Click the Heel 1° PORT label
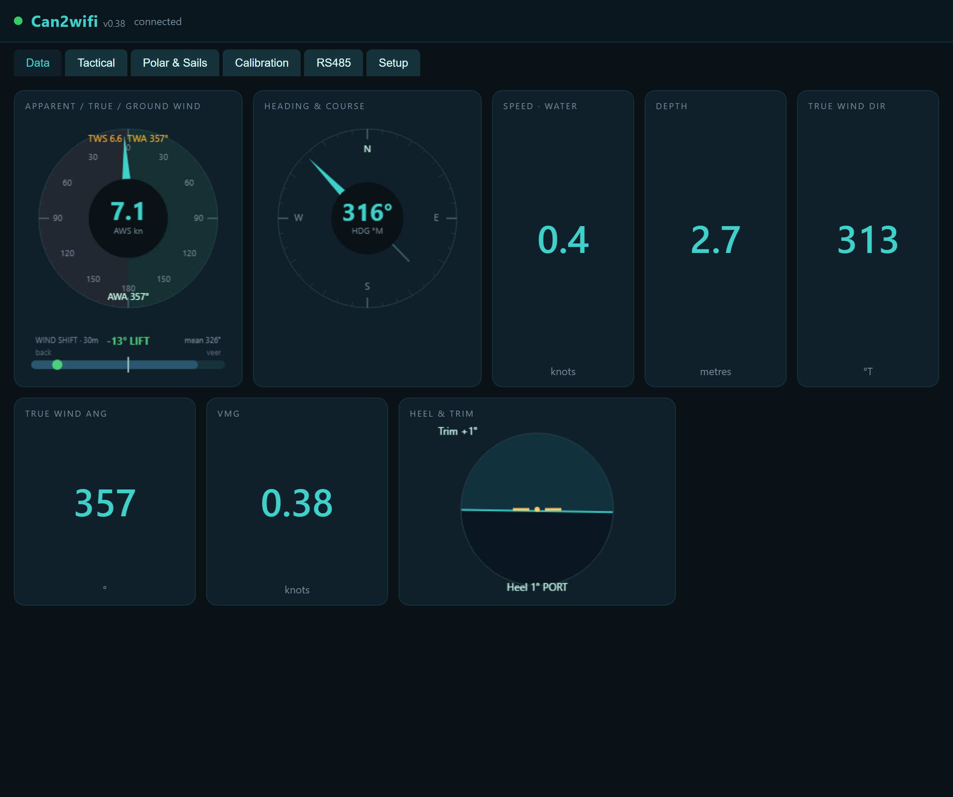The width and height of the screenshot is (953, 797). [x=537, y=587]
